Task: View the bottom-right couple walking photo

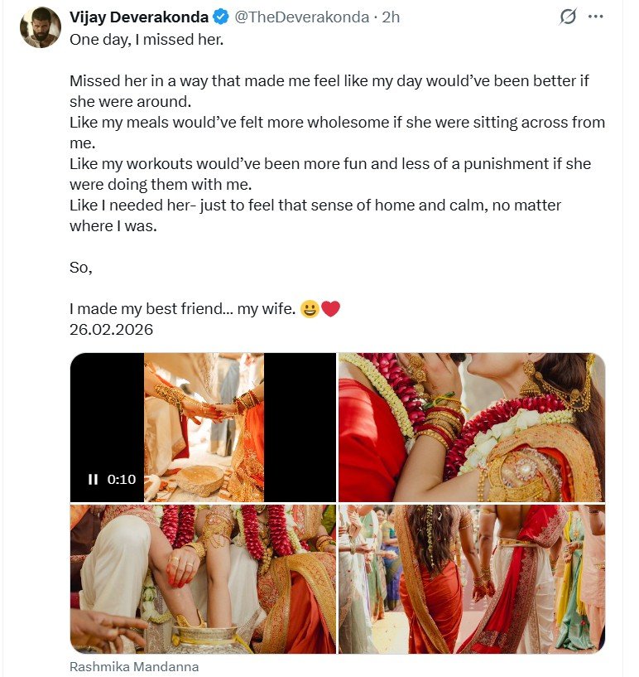Action: 471,579
